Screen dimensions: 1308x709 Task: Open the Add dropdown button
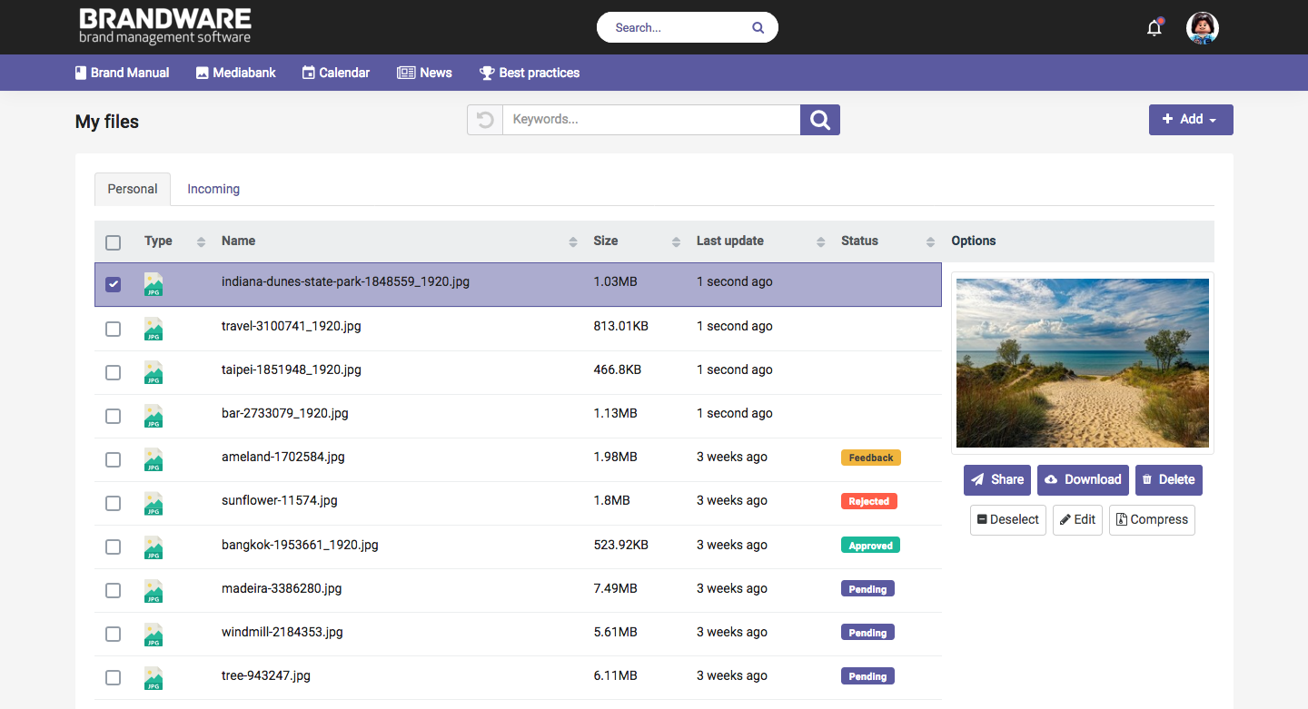pos(1191,120)
